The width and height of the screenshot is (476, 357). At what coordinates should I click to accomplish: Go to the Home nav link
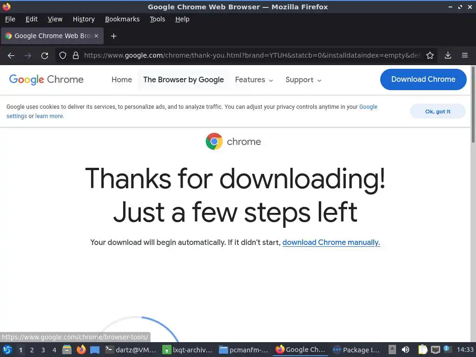[122, 79]
